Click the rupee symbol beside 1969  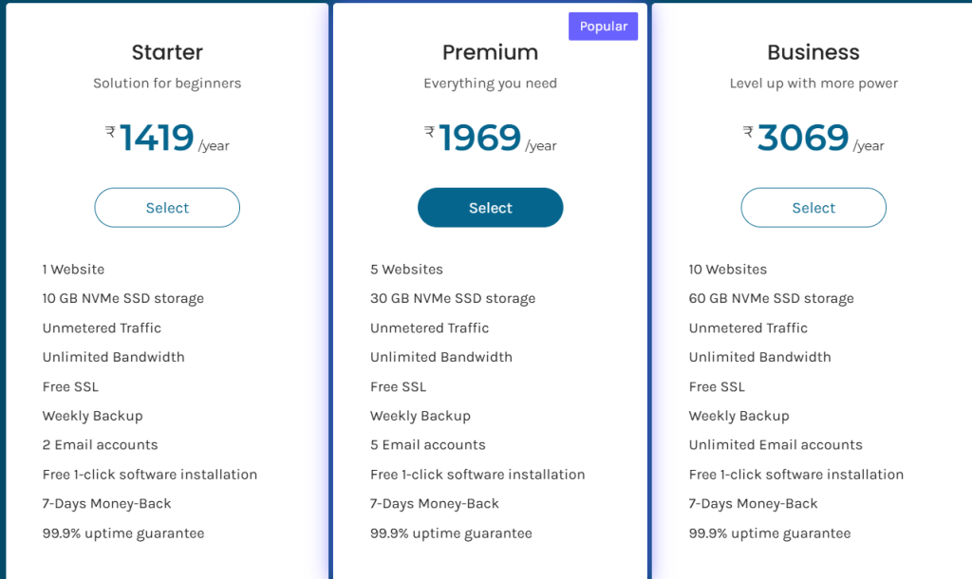(430, 132)
